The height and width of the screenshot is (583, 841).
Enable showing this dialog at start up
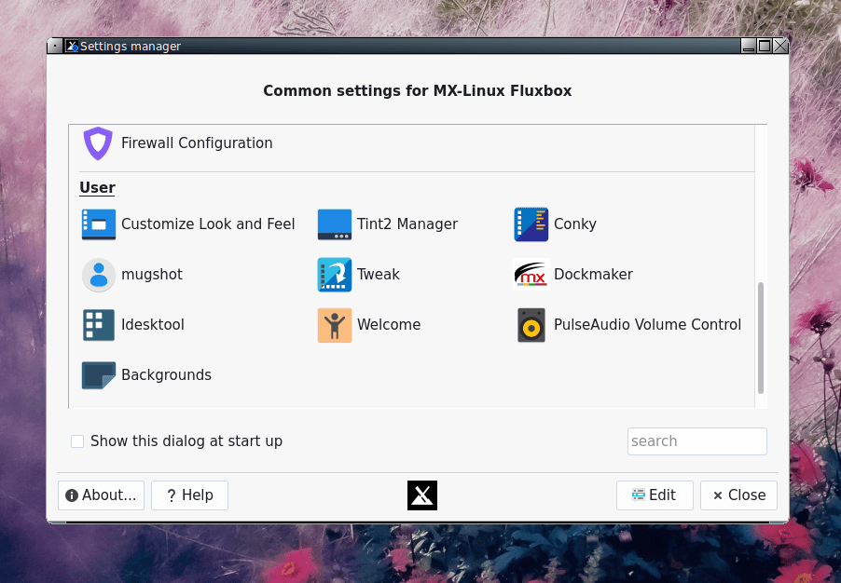click(77, 441)
